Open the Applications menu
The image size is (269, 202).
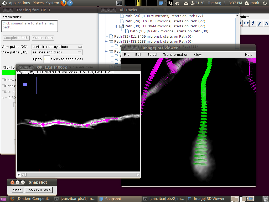pos(19,3)
